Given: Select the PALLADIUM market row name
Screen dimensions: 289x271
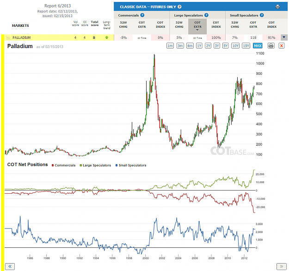Looking at the screenshot, I should [22, 37].
